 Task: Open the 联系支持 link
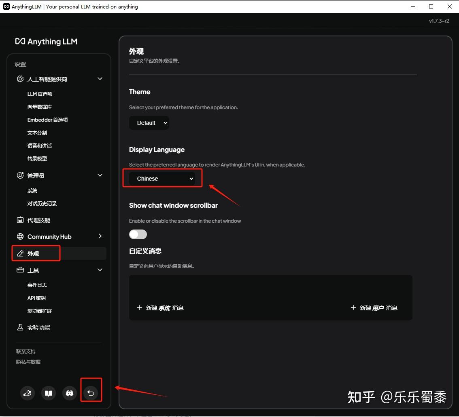click(x=26, y=351)
